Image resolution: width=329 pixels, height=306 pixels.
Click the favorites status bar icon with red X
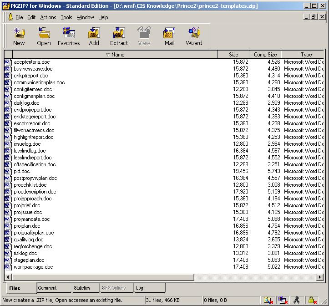pyautogui.click(x=283, y=300)
